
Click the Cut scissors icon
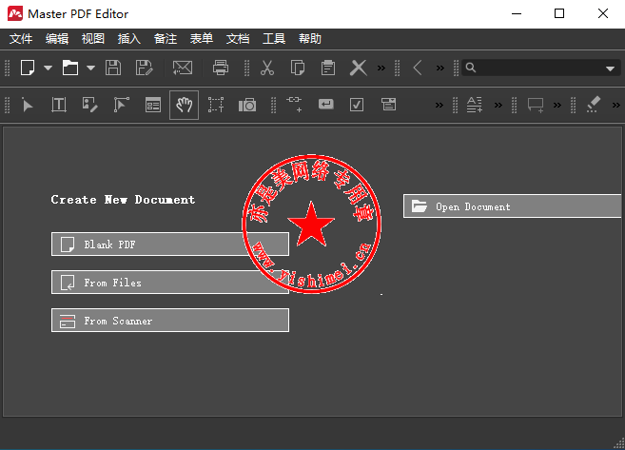pyautogui.click(x=267, y=68)
